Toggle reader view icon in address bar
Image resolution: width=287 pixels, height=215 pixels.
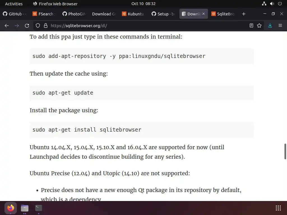click(251, 25)
